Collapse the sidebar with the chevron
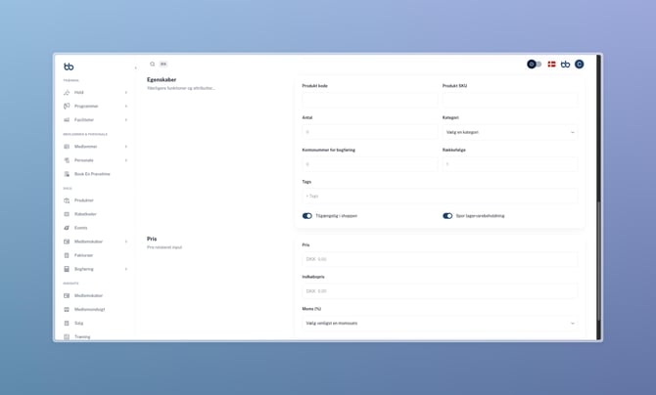The height and width of the screenshot is (395, 656). coord(135,68)
